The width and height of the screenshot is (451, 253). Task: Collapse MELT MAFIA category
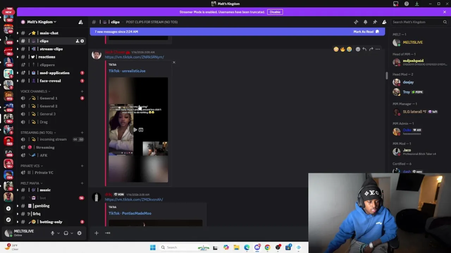32,183
